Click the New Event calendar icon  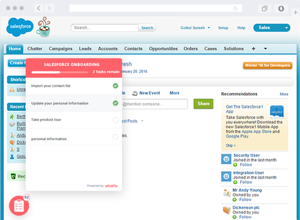coord(135,93)
